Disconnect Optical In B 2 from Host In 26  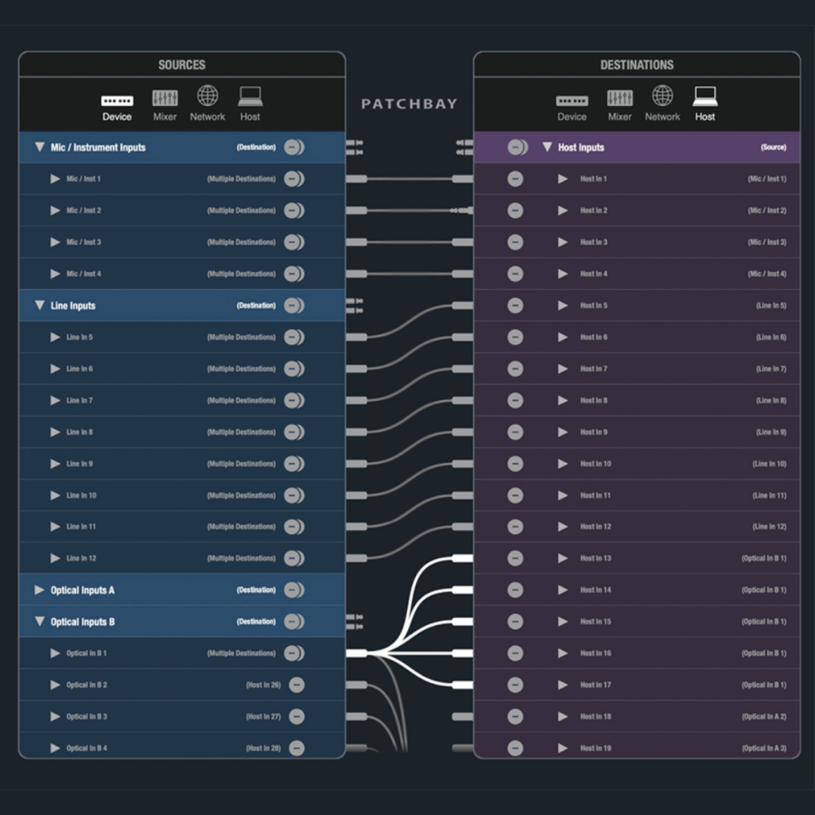pyautogui.click(x=296, y=685)
